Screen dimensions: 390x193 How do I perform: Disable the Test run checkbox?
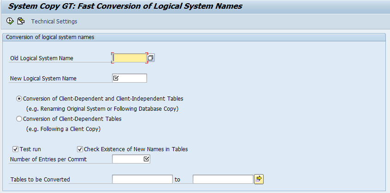16,149
